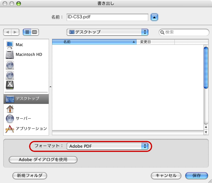Open the フォーマット Adobe PDF dropdown
The height and width of the screenshot is (183, 212).
(x=107, y=146)
